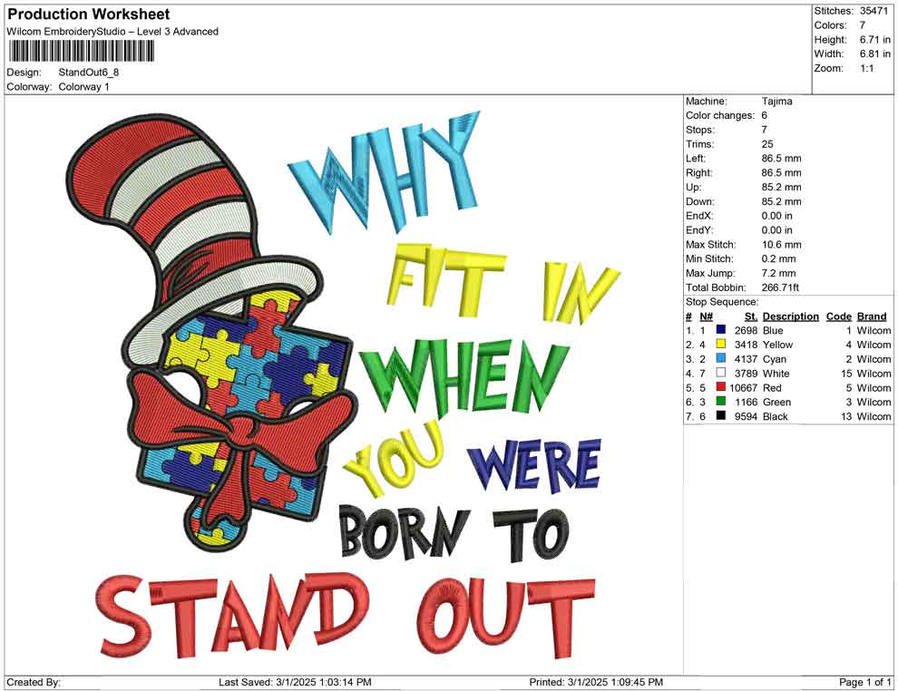Select the Min Stitch value '0.2 mm'
The width and height of the screenshot is (898, 691).
pos(778,258)
